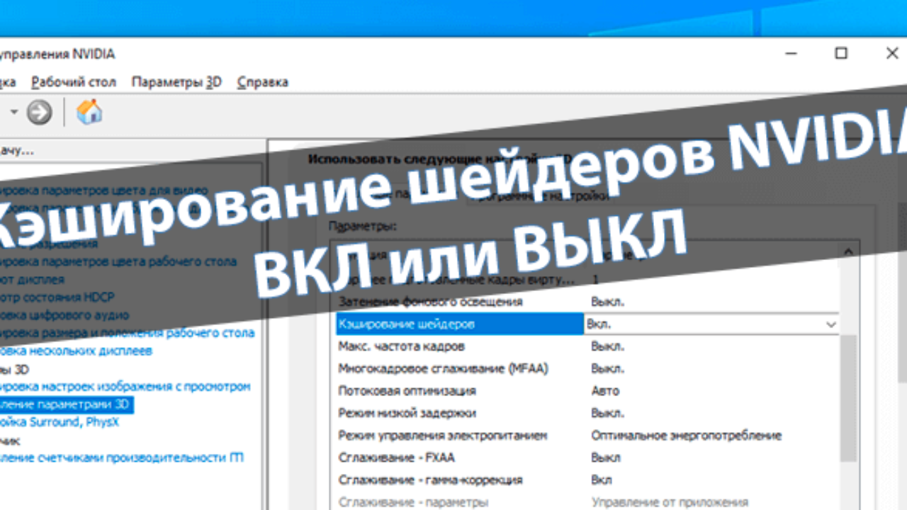Select the Затенение фонового освещения row
This screenshot has height=510, width=907.
587,302
